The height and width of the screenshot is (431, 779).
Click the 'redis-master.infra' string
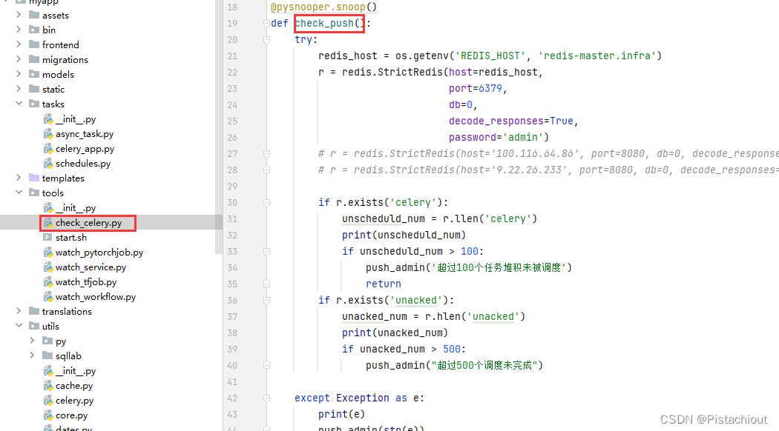pyautogui.click(x=598, y=56)
